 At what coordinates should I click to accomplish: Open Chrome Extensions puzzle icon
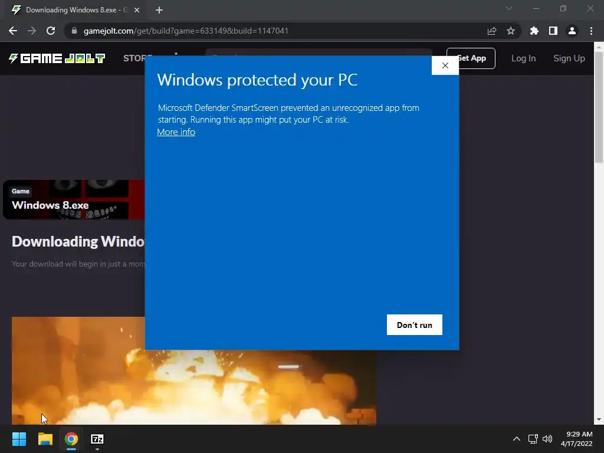point(534,31)
